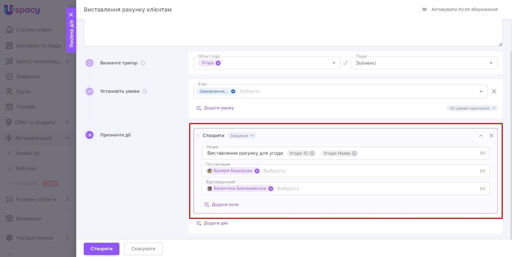Remove 'Валерія Башкірова' from Постановник field
Image resolution: width=512 pixels, height=257 pixels.
pyautogui.click(x=257, y=171)
